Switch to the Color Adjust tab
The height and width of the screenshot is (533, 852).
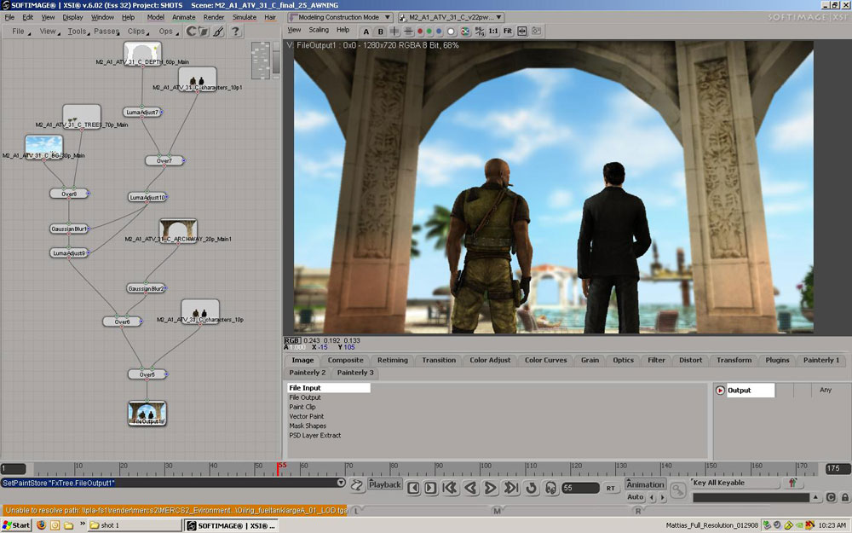490,360
